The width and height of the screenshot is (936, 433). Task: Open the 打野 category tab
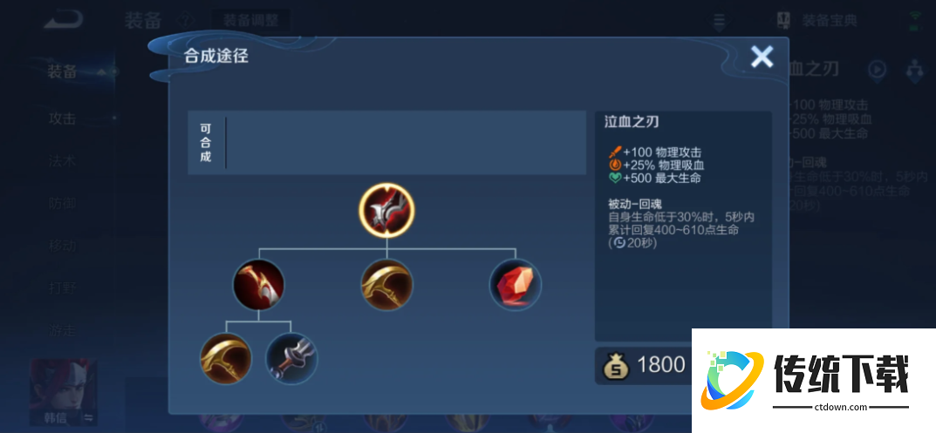[62, 288]
